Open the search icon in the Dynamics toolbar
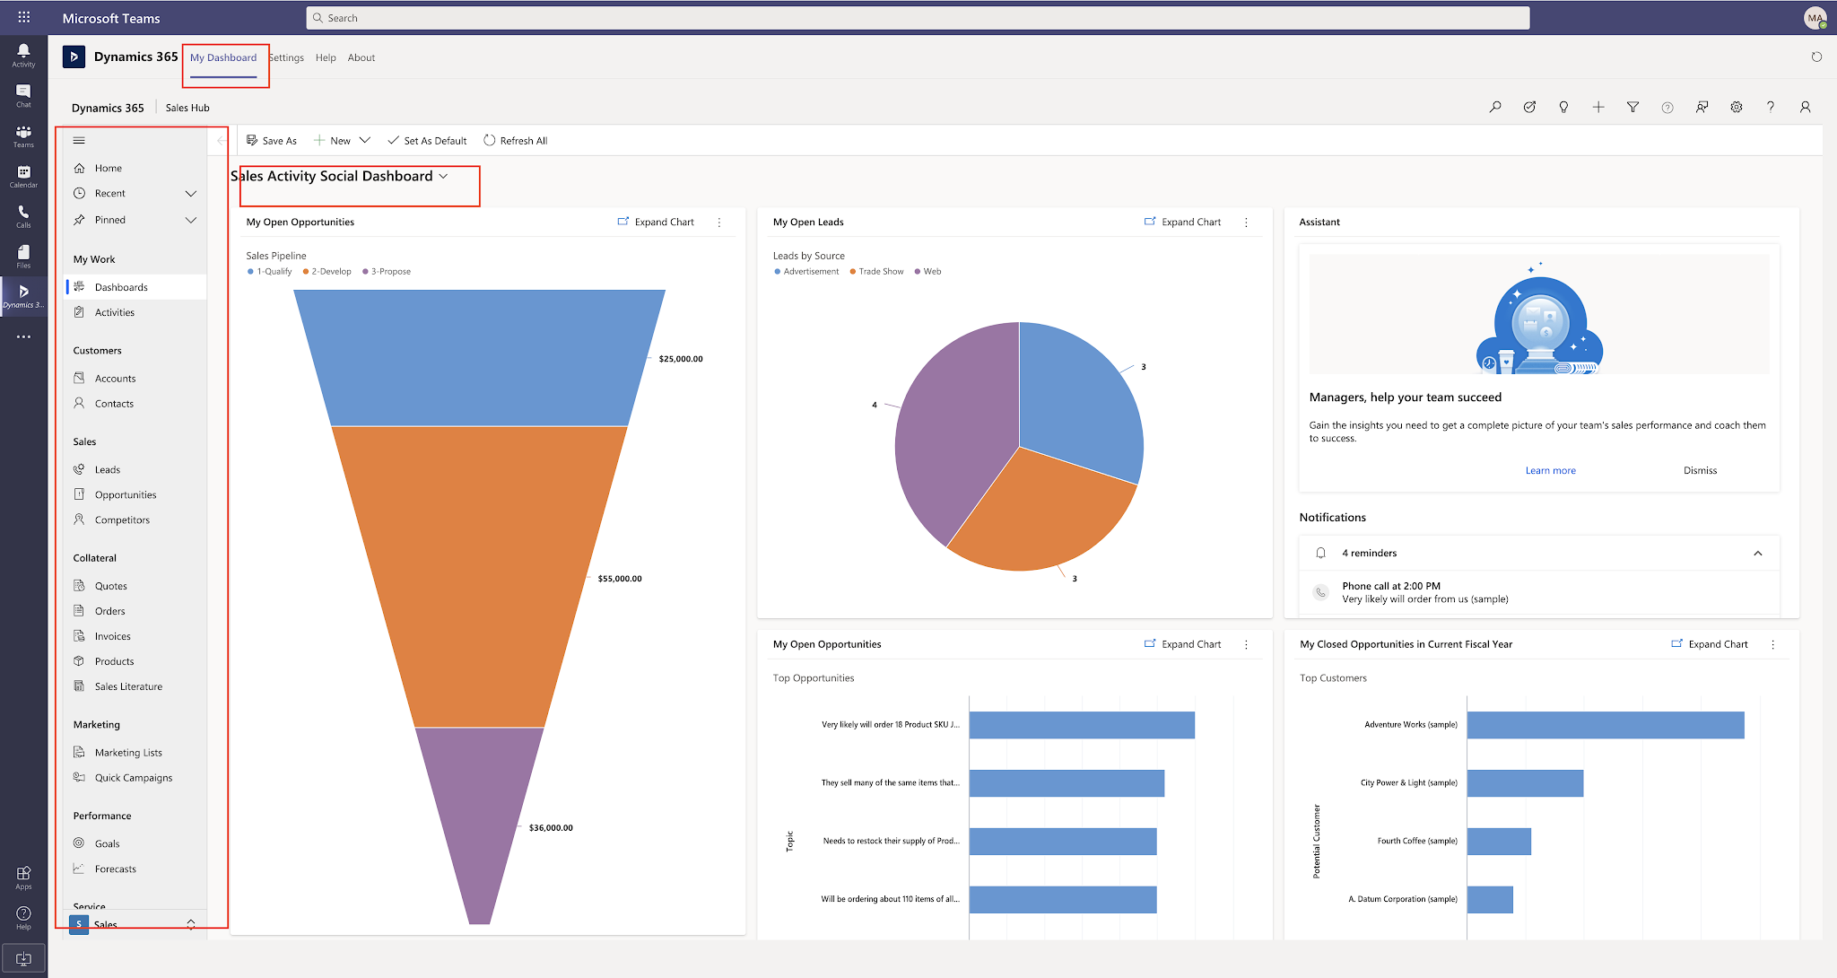Image resolution: width=1837 pixels, height=978 pixels. pyautogui.click(x=1495, y=107)
